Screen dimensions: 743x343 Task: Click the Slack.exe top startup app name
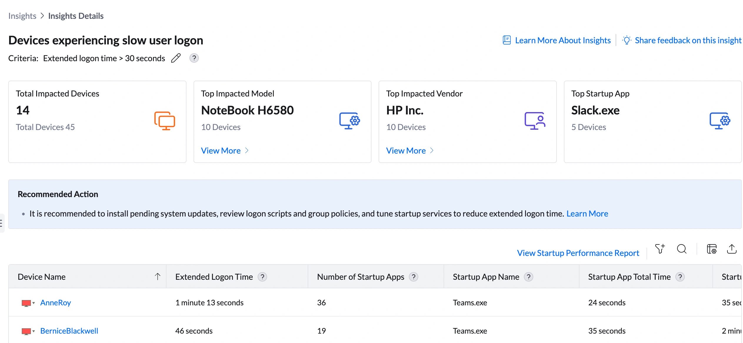595,110
